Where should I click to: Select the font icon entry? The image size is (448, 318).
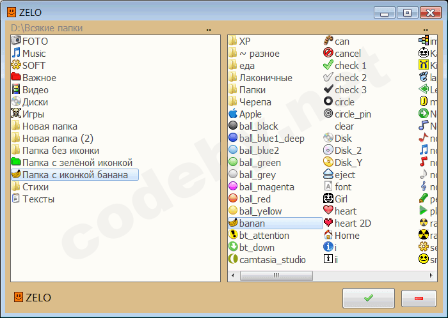point(338,187)
